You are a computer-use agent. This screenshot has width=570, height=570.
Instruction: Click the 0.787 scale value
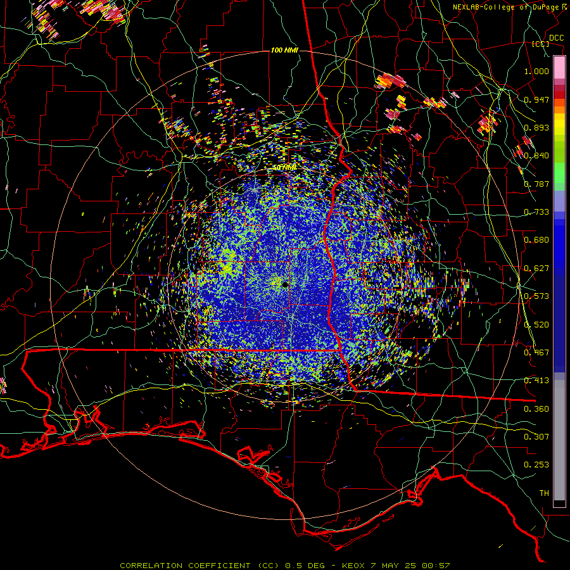(x=536, y=184)
